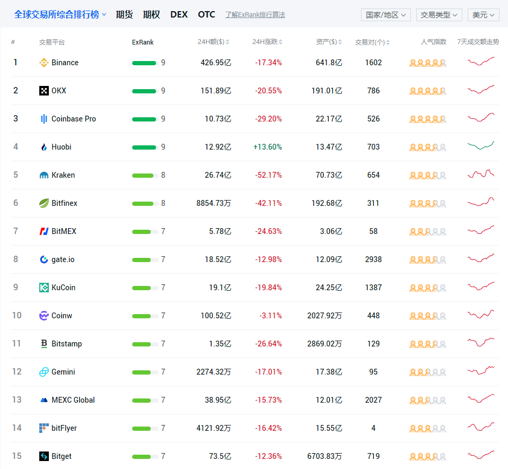508x469 pixels.
Task: Open the Kraken exchange name link
Action: coord(63,175)
